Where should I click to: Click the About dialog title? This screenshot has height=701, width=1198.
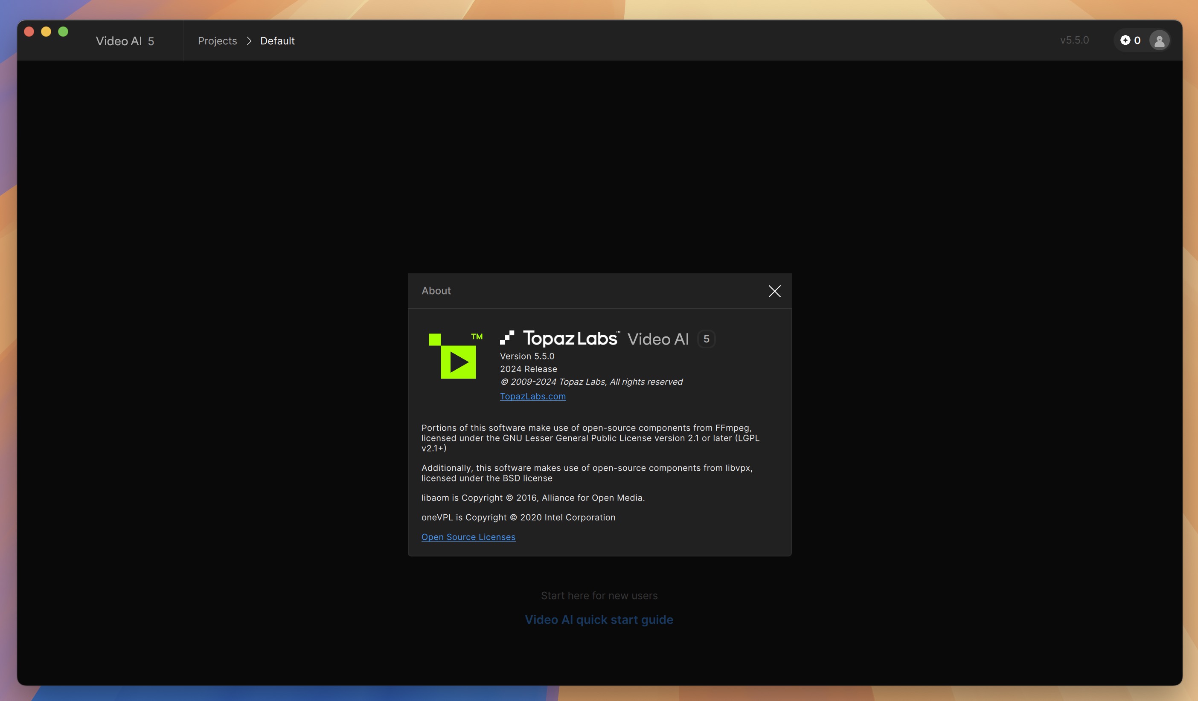pyautogui.click(x=436, y=291)
